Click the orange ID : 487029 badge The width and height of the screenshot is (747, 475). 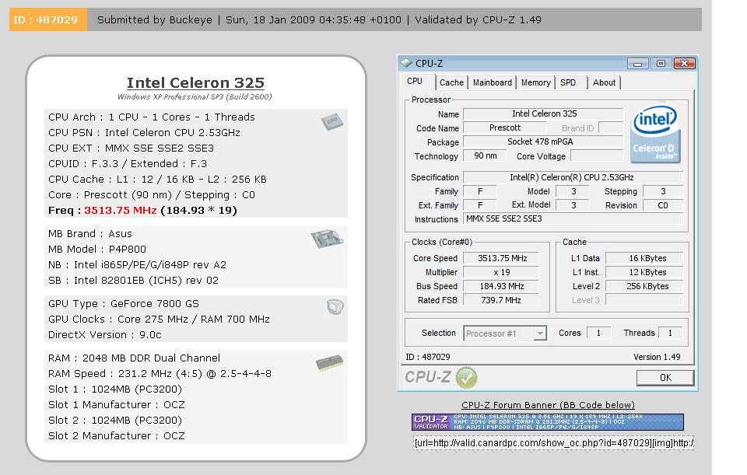click(x=48, y=20)
